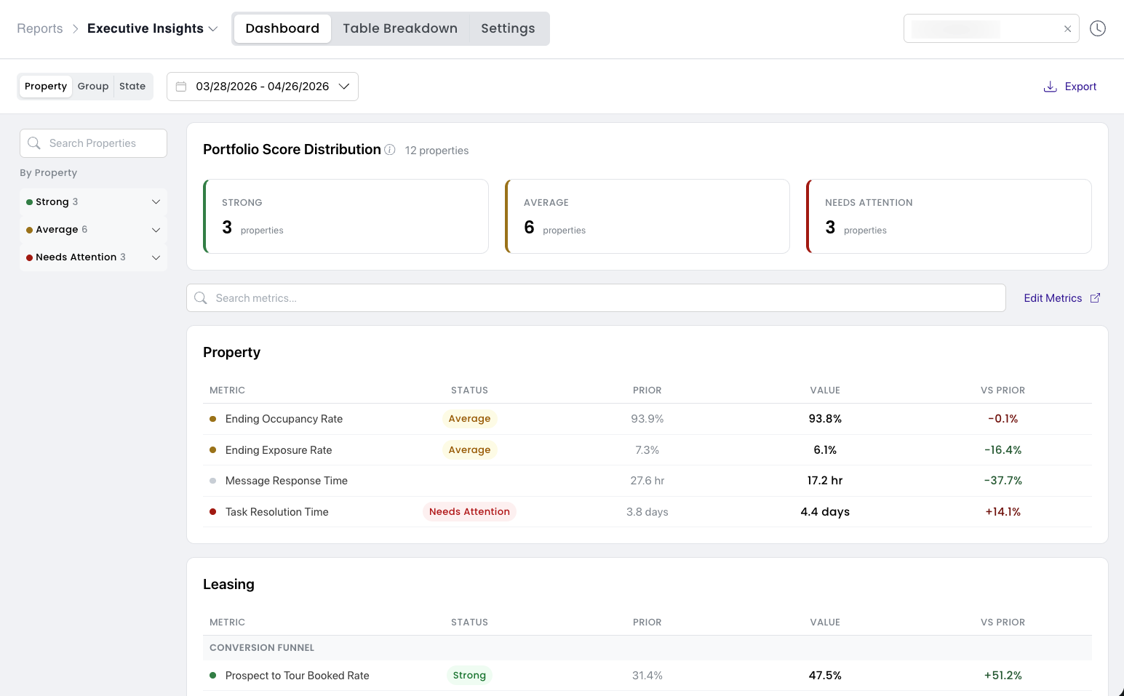Expand the Strong properties group
This screenshot has width=1124, height=696.
93,202
